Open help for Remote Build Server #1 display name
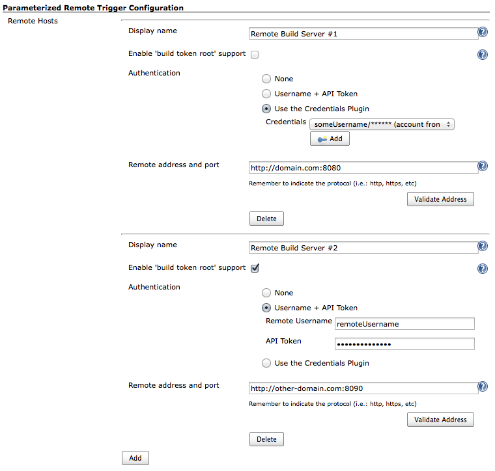 483,32
